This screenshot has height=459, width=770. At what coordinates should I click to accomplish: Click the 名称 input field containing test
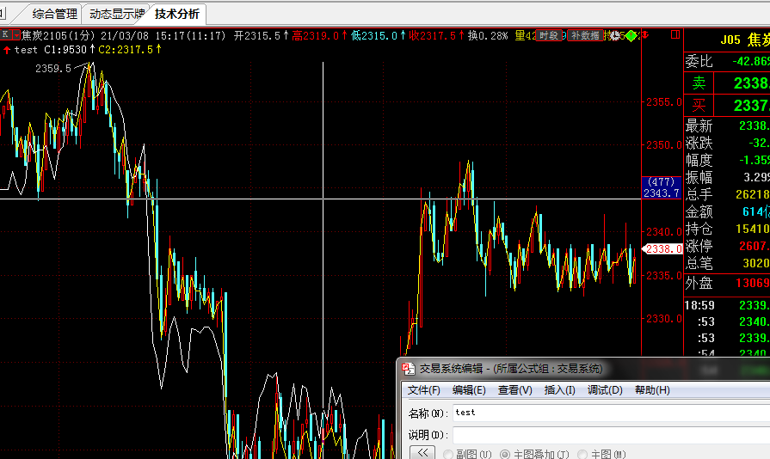(x=611, y=413)
